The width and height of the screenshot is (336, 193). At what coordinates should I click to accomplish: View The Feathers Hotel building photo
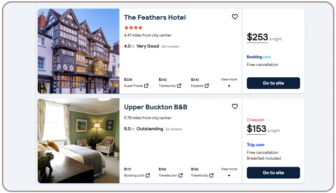click(79, 51)
